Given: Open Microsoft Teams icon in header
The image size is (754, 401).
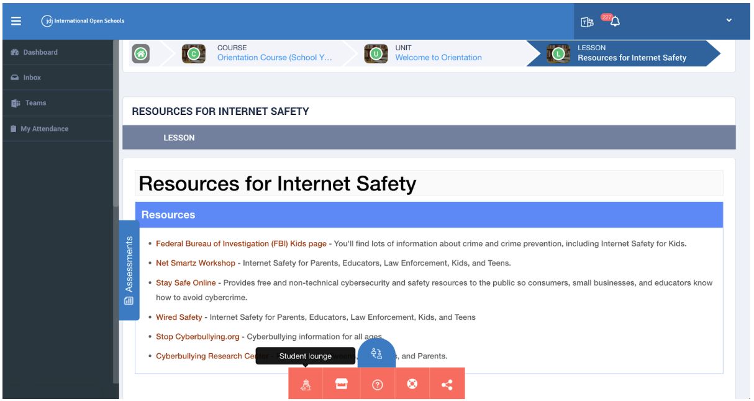Looking at the screenshot, I should tap(587, 22).
